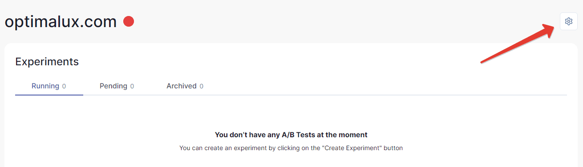Click the red status dot beside optimalux.com

click(129, 21)
